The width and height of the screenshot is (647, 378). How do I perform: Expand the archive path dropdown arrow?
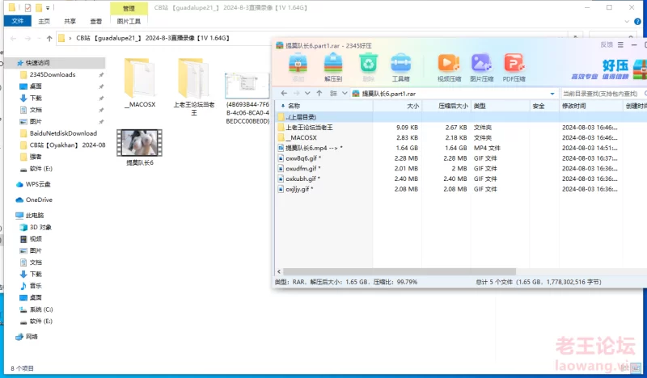[x=551, y=94]
